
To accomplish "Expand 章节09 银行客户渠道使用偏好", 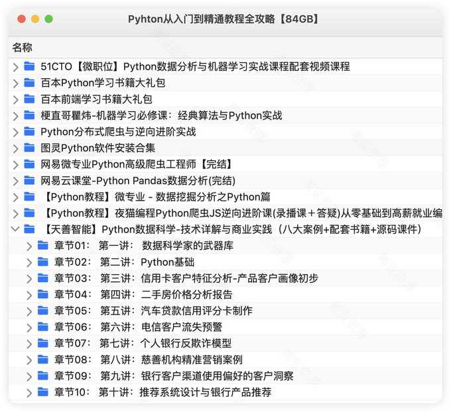I will (29, 377).
